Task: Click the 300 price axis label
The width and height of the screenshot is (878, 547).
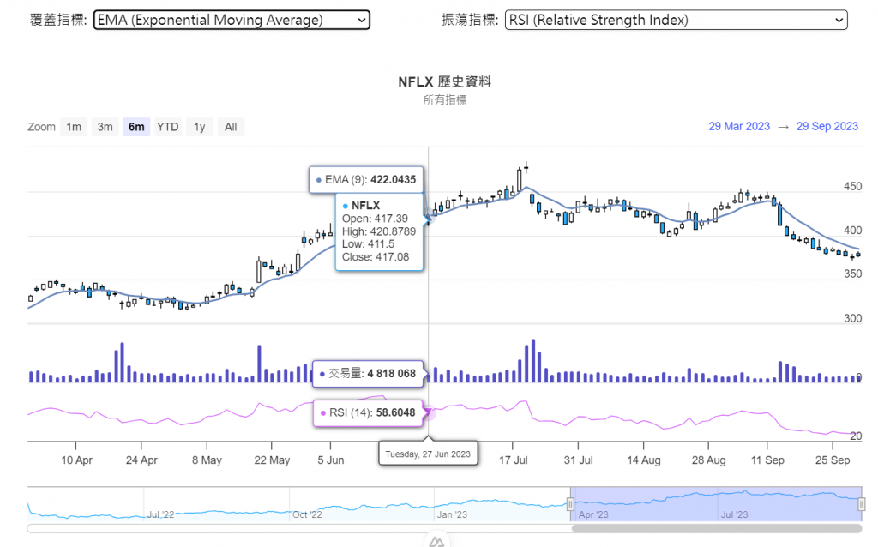Action: tap(853, 318)
